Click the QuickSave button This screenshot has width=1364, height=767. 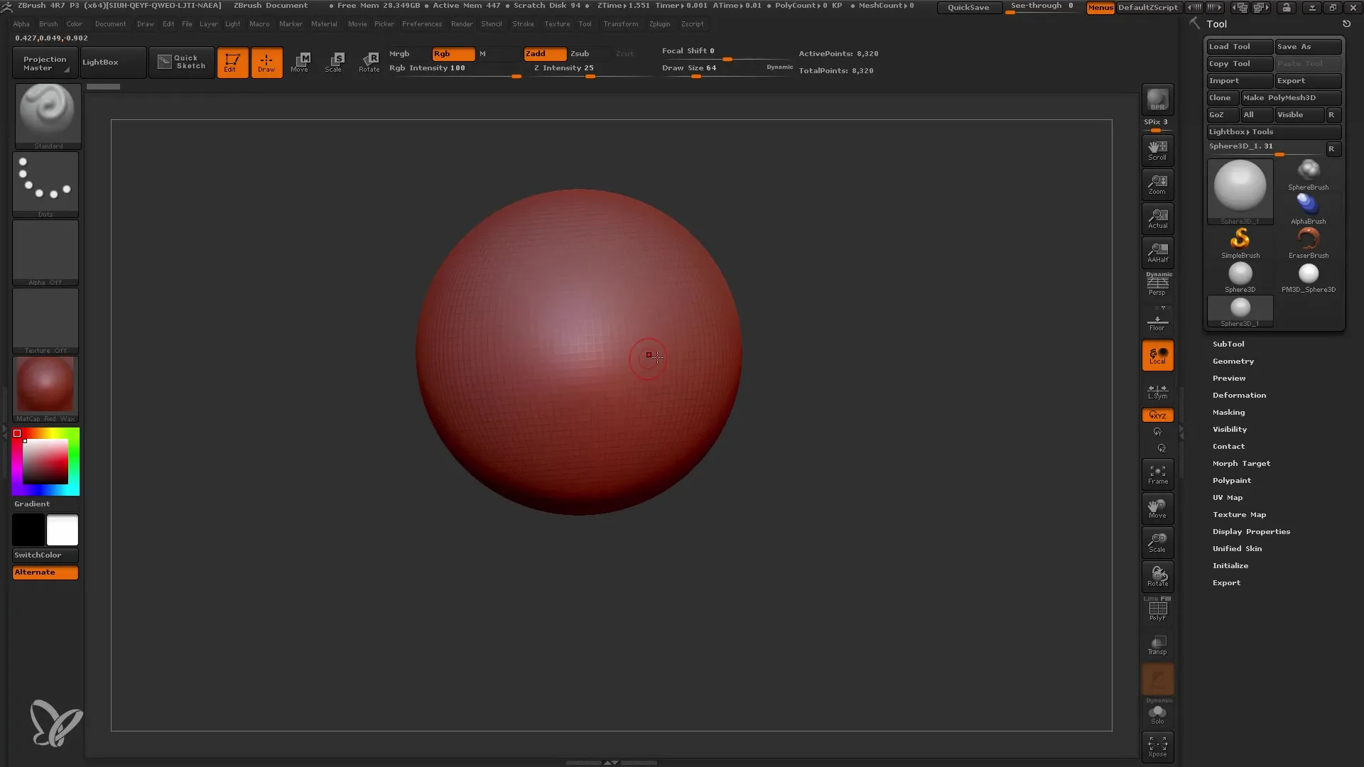pyautogui.click(x=968, y=8)
